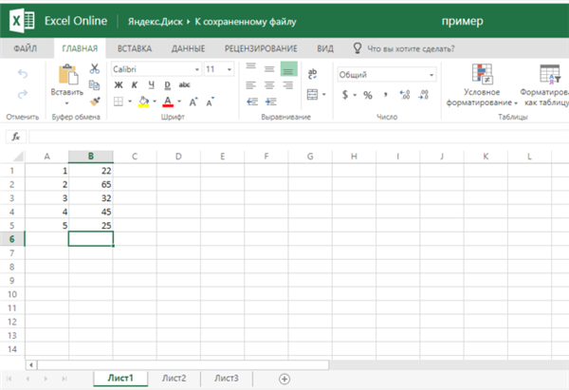Click horizontal scrollbar left arrow

pos(31,364)
